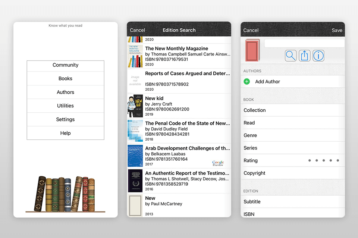Cancel the Edition Search screen
The width and height of the screenshot is (358, 238).
pyautogui.click(x=138, y=30)
